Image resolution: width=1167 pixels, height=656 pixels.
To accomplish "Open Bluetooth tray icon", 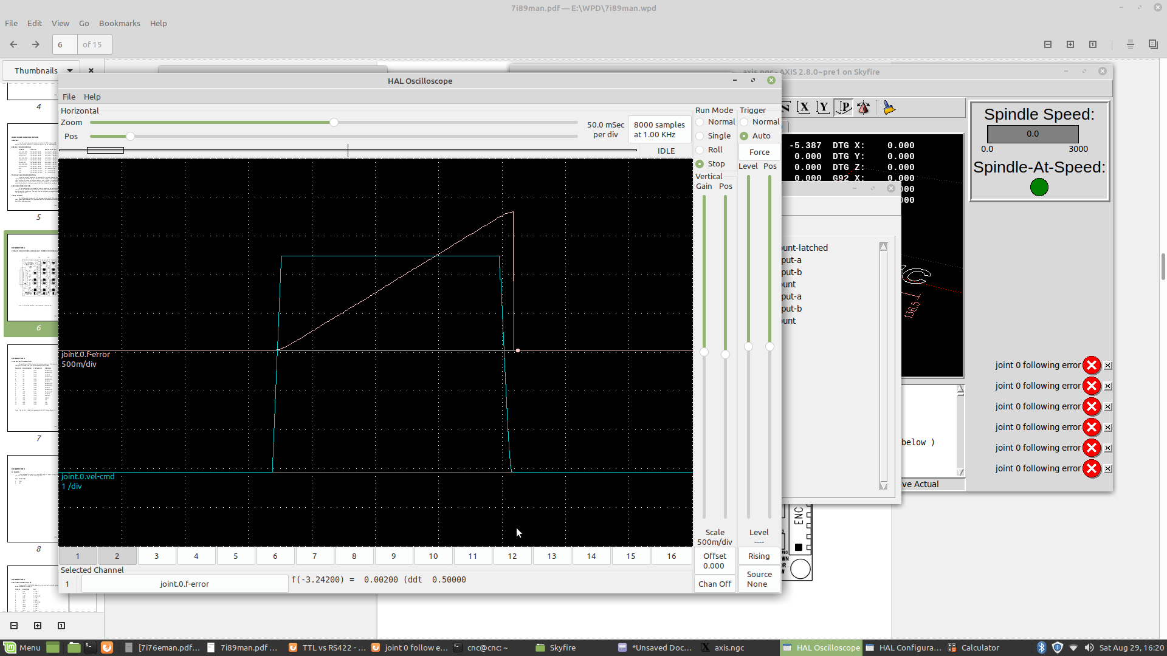I will [1041, 647].
